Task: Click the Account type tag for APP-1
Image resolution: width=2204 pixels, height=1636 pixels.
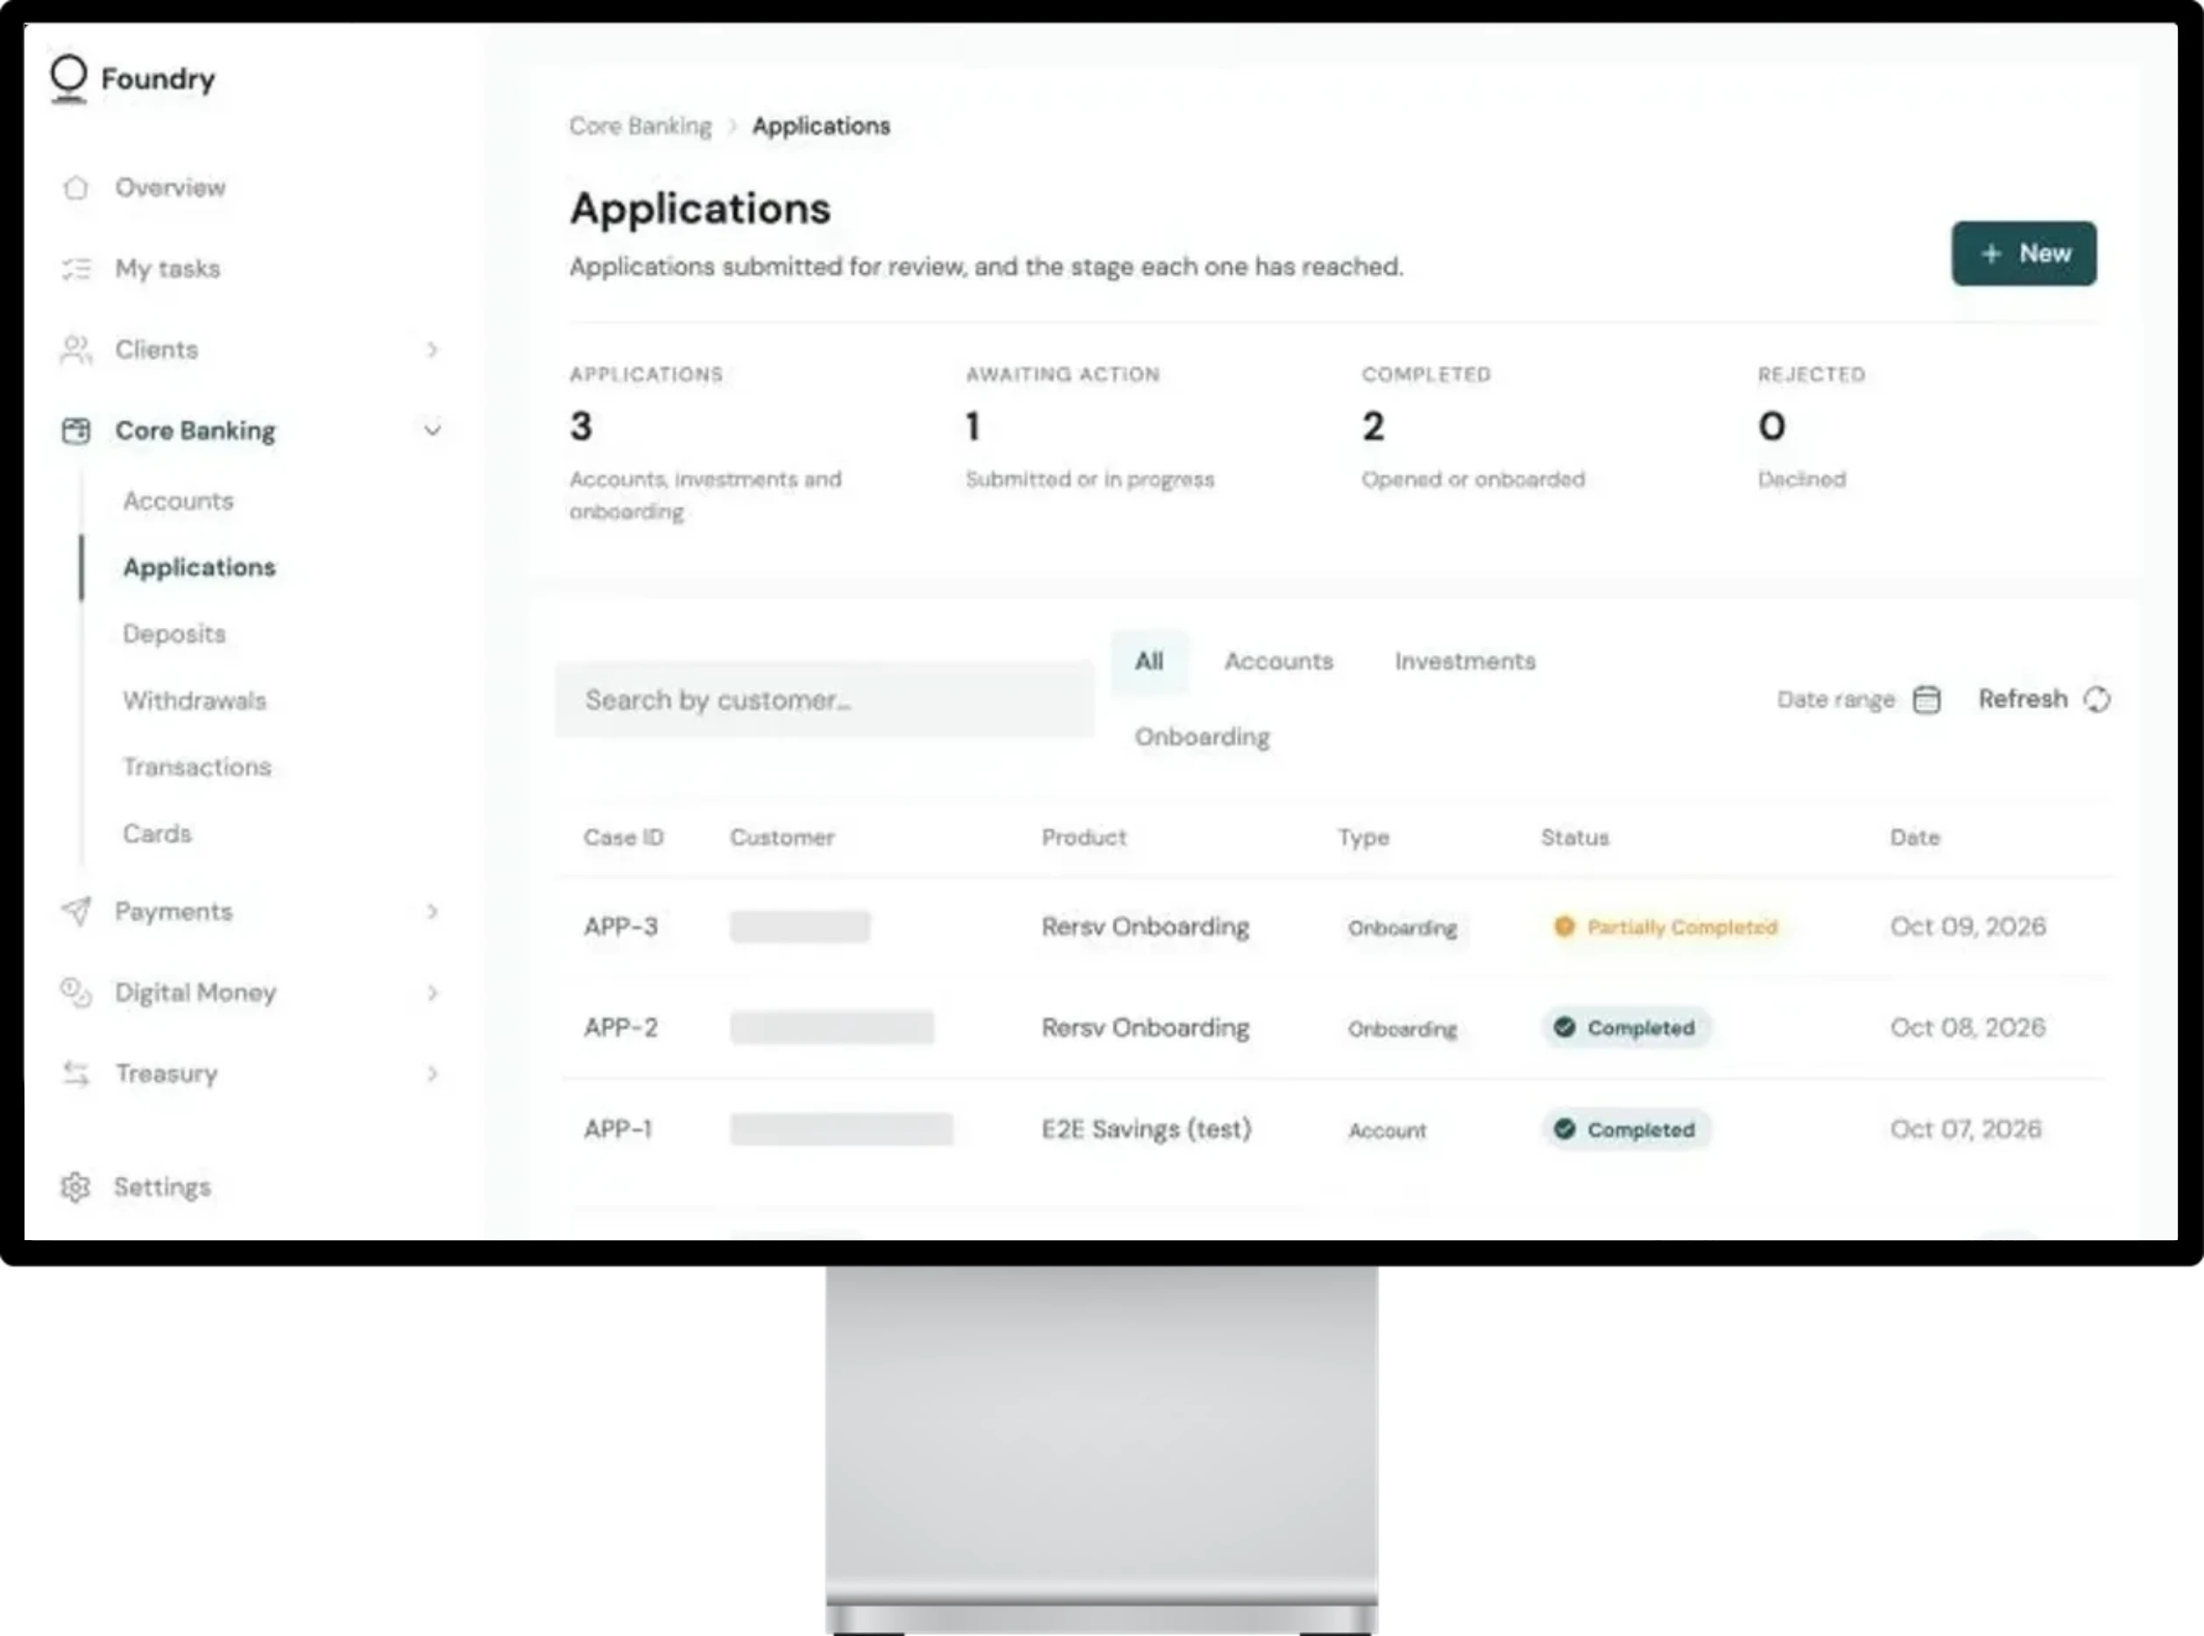Action: [1387, 1130]
